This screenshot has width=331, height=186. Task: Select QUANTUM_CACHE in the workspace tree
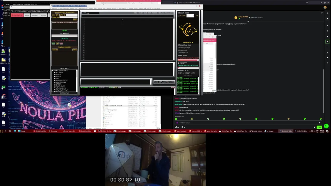pyautogui.click(x=62, y=80)
